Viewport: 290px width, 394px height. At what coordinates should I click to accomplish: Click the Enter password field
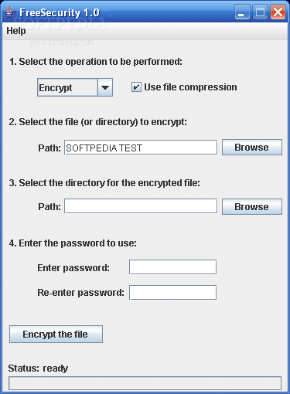(172, 267)
